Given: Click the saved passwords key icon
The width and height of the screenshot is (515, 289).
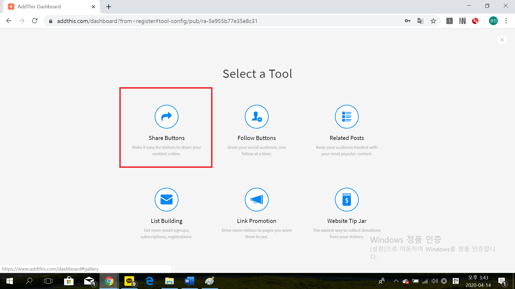Looking at the screenshot, I should (x=407, y=21).
